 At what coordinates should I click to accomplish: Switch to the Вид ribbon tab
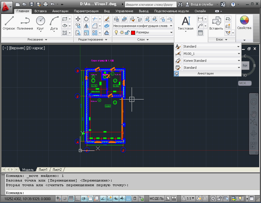107,11
